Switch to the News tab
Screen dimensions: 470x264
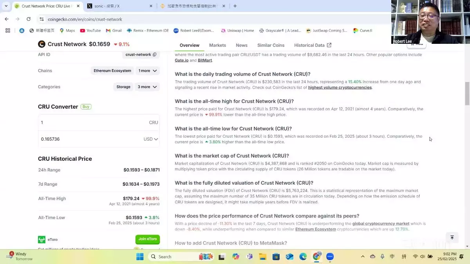pos(242,45)
